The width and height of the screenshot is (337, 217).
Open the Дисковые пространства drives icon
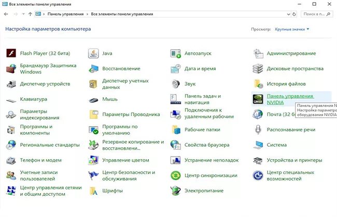point(258,69)
